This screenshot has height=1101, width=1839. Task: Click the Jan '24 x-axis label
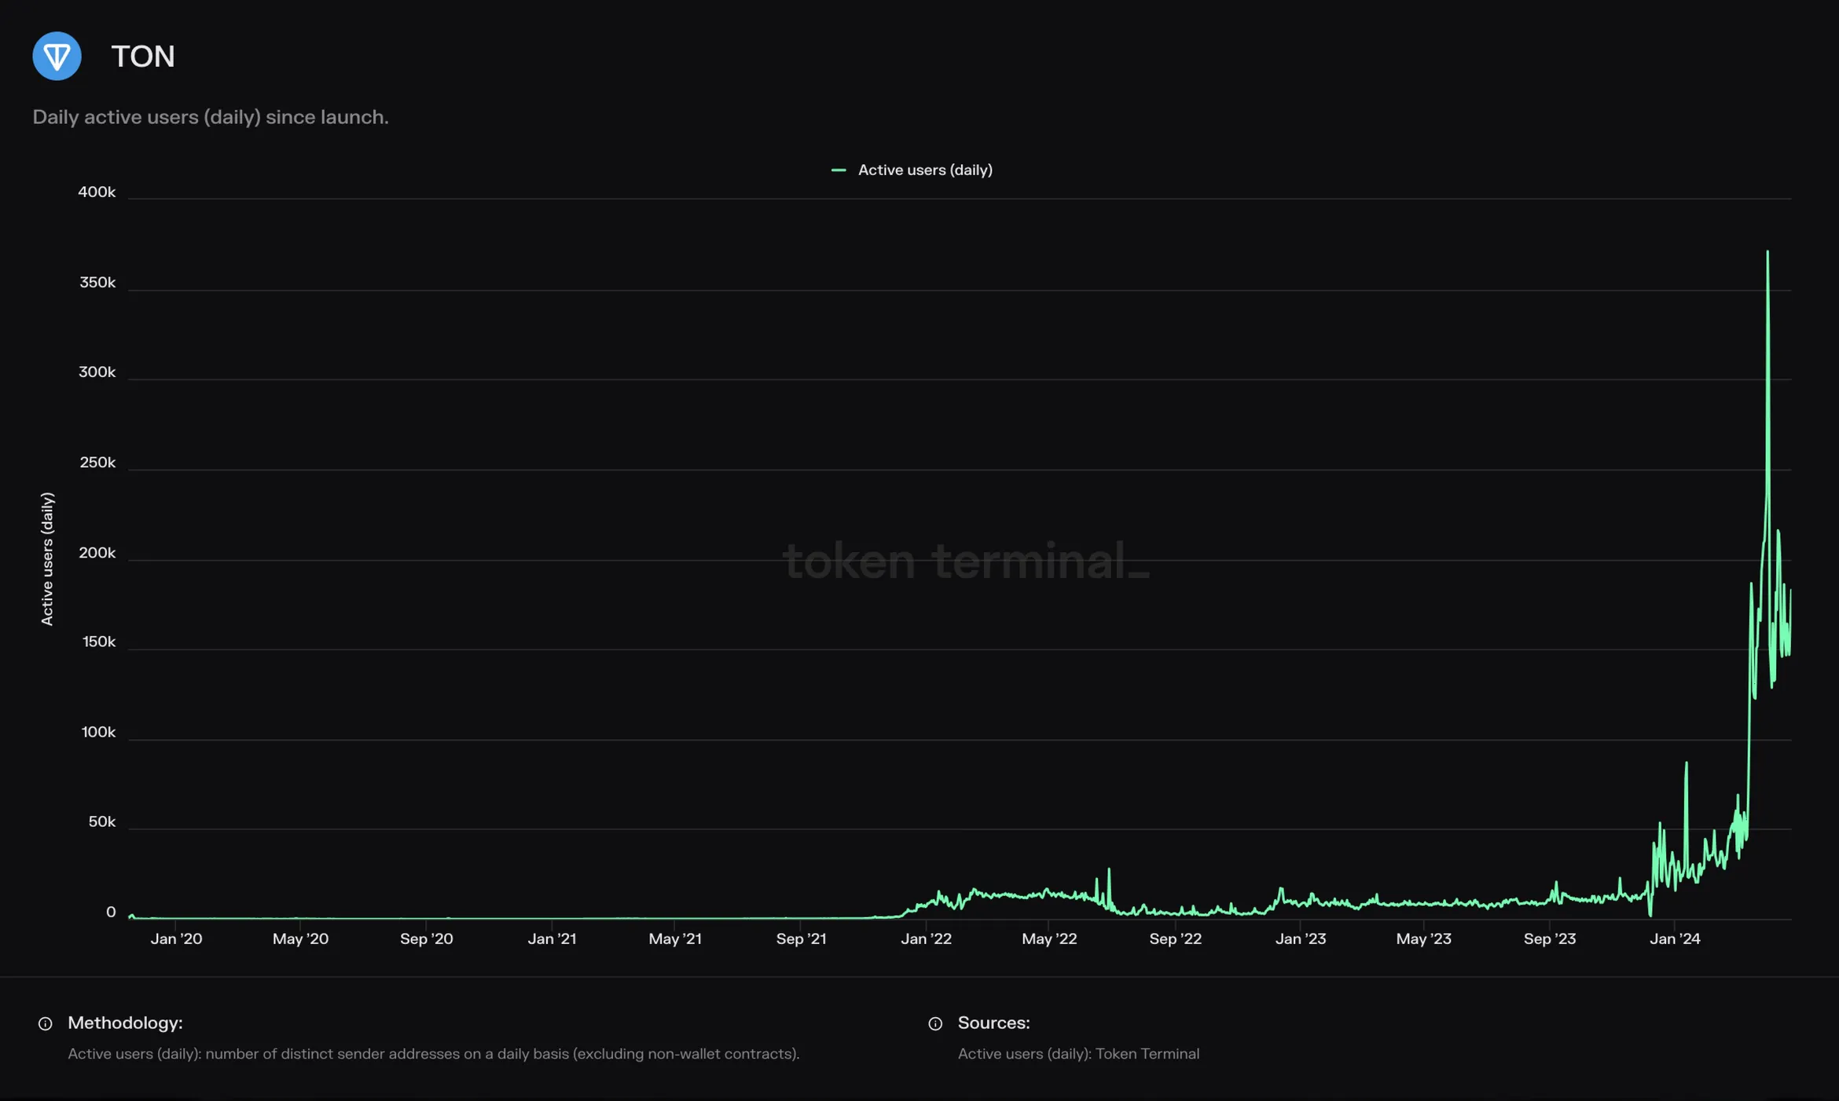tap(1674, 938)
